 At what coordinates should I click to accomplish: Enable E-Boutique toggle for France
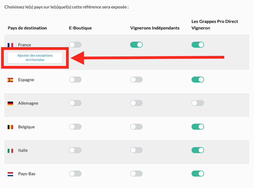[75, 45]
